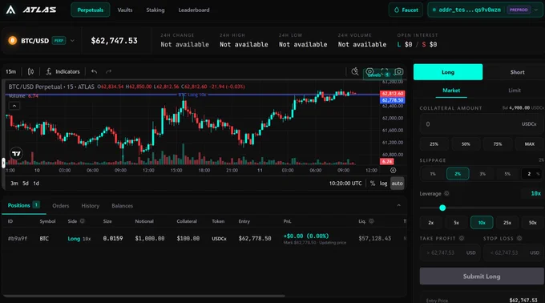The image size is (545, 303).
Task: Toggle log scale on chart
Action: tap(383, 183)
